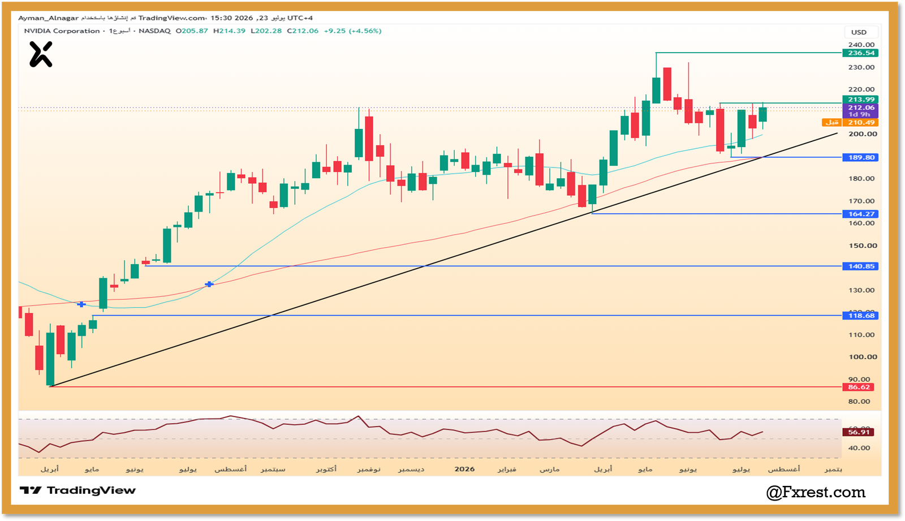Open the TradingView.com link in the header
This screenshot has height=521, width=905.
(x=172, y=18)
